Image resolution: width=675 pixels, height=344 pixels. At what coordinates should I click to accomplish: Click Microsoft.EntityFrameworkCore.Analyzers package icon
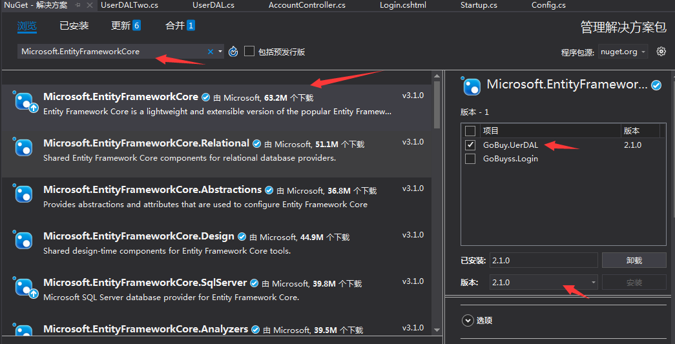(24, 330)
